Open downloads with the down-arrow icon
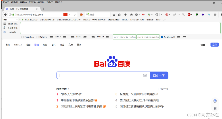 coord(125,14)
